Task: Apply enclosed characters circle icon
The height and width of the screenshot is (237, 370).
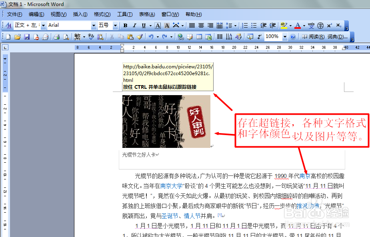Action: point(320,25)
